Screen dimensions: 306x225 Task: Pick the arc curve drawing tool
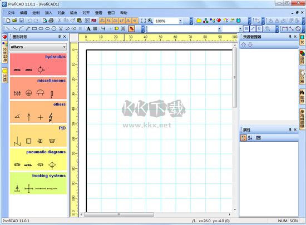click(21, 29)
